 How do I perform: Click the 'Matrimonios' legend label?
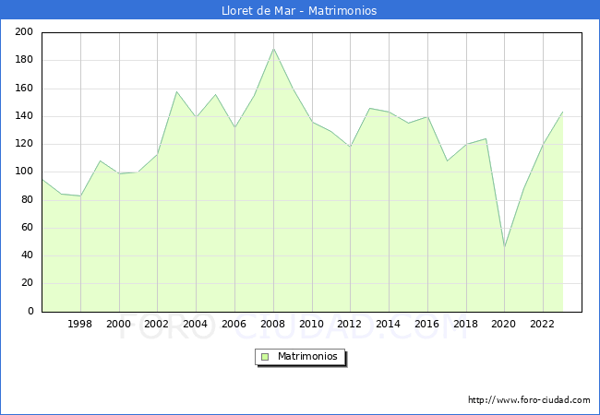307,356
